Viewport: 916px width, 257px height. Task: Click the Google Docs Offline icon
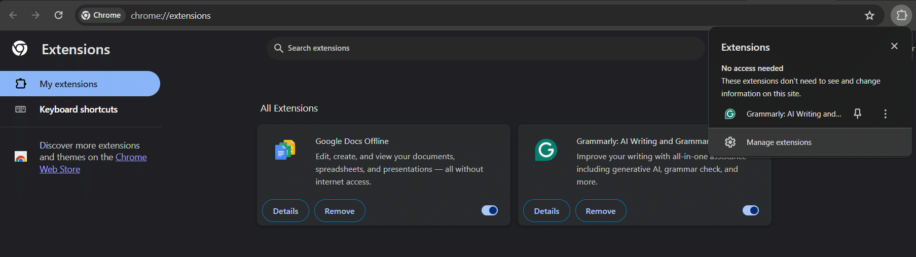tap(285, 150)
